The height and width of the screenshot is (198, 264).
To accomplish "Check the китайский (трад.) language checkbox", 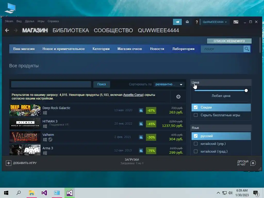I will 196,151.
